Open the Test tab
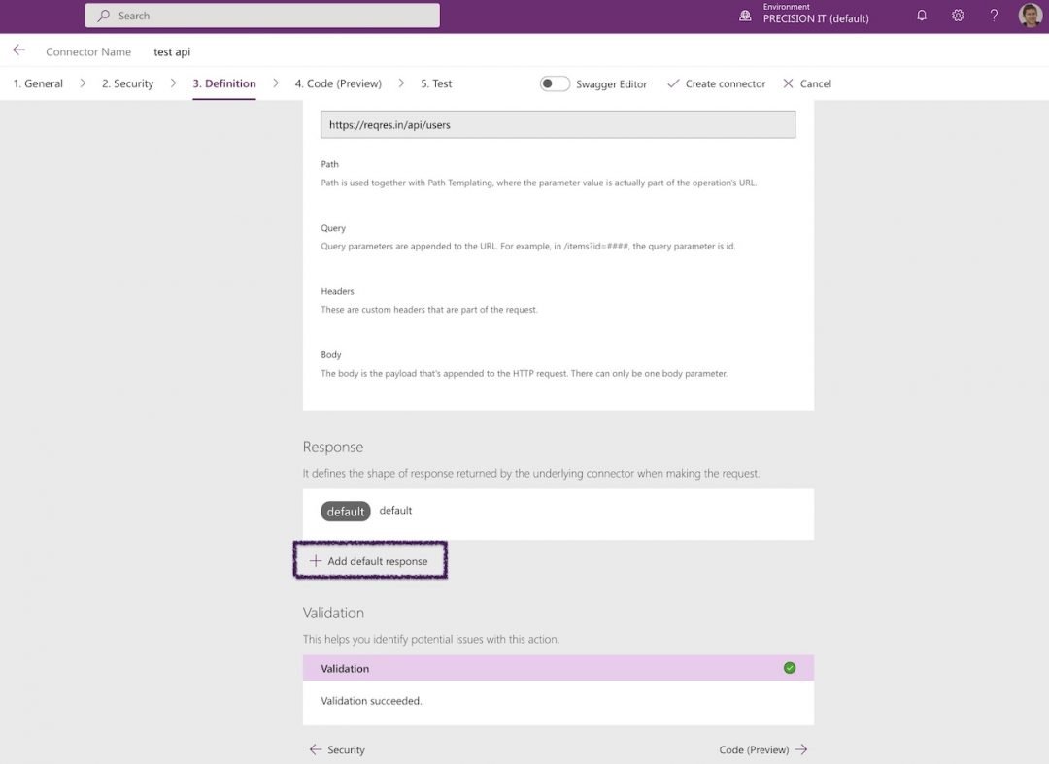Image resolution: width=1049 pixels, height=764 pixels. [435, 83]
